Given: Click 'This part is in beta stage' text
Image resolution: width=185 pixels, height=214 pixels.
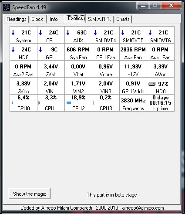Looking at the screenshot, I should (112, 195).
